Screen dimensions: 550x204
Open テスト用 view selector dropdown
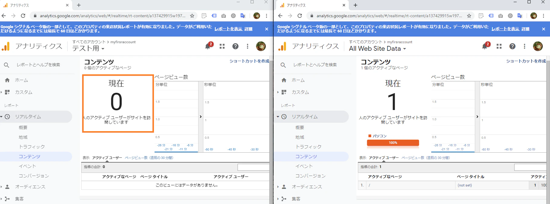[88, 48]
